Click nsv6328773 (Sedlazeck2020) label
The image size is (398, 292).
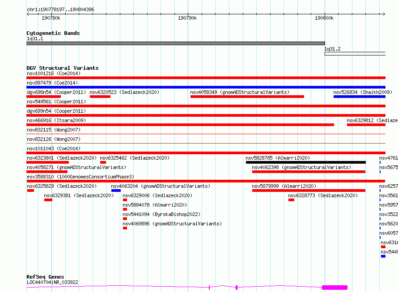click(323, 195)
